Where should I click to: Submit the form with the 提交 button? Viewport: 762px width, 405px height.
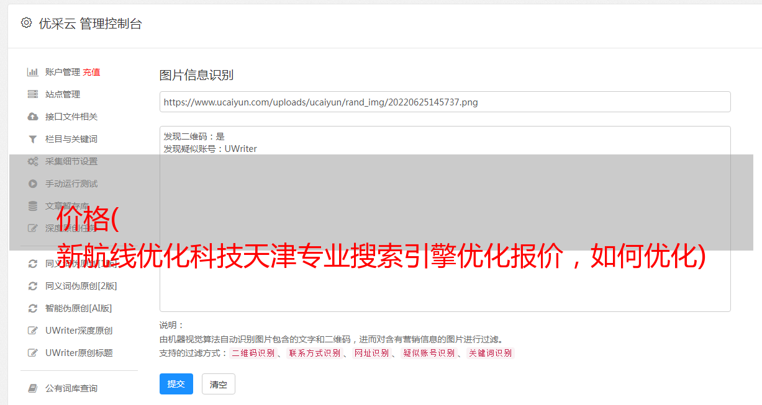176,384
